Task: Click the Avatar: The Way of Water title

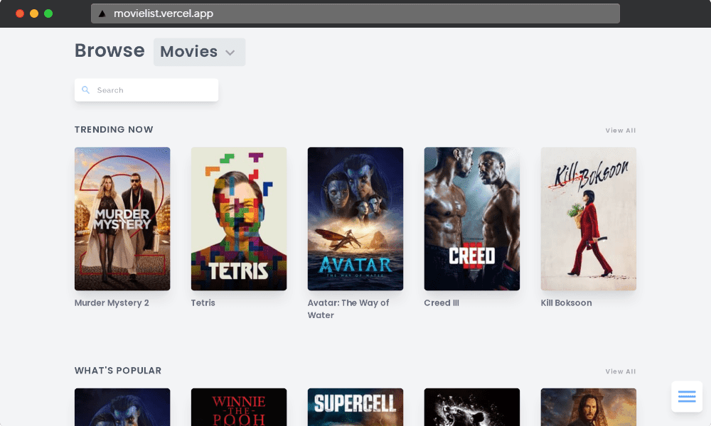Action: click(348, 309)
